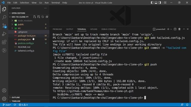
Task: Click the New Folder icon in explorer
Action: (x=38, y=17)
